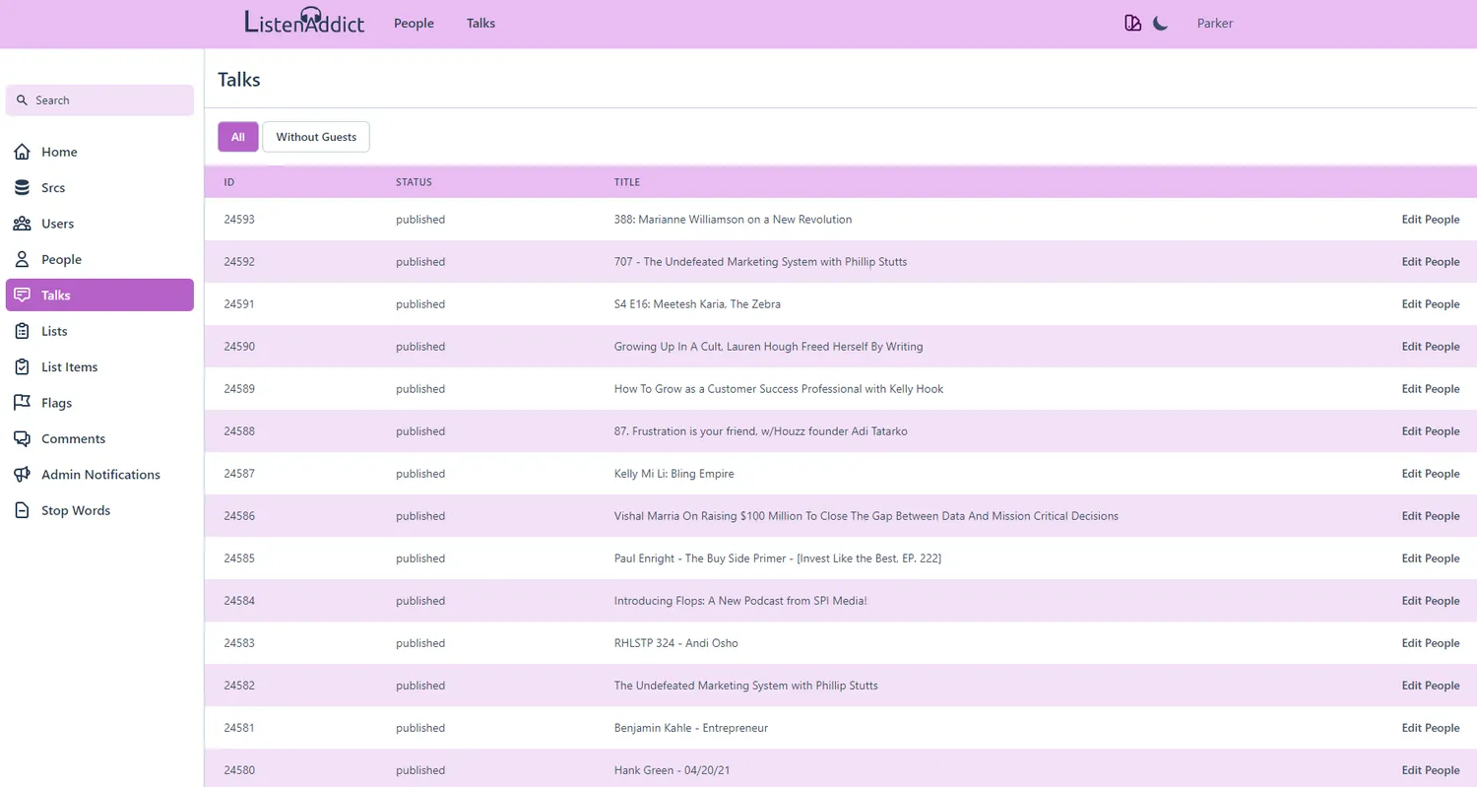Select the All filter tab
Viewport: 1477px width, 787px height.
[x=238, y=137]
